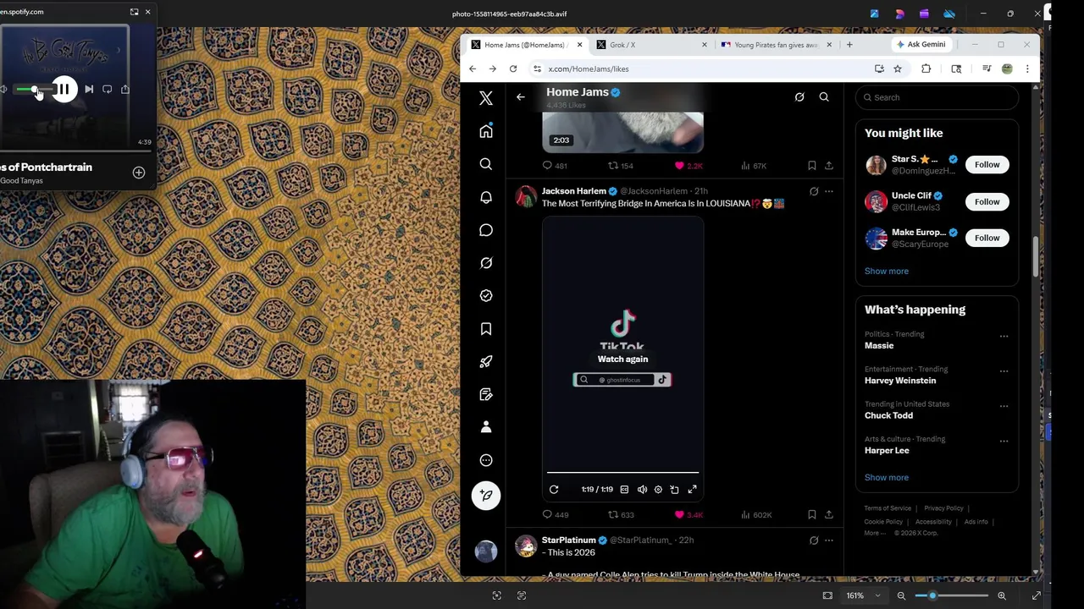Repost the Jackson Harlem post with 633 reposts
Screen dimensions: 1084x609
[x=622, y=514]
